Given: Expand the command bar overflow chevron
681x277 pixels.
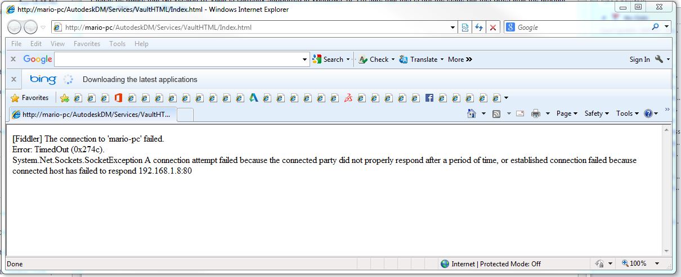Looking at the screenshot, I should 667,110.
